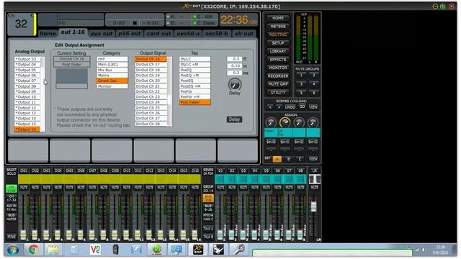This screenshot has width=461, height=259.
Task: Click the scenes next arrow
Action: coord(279,107)
